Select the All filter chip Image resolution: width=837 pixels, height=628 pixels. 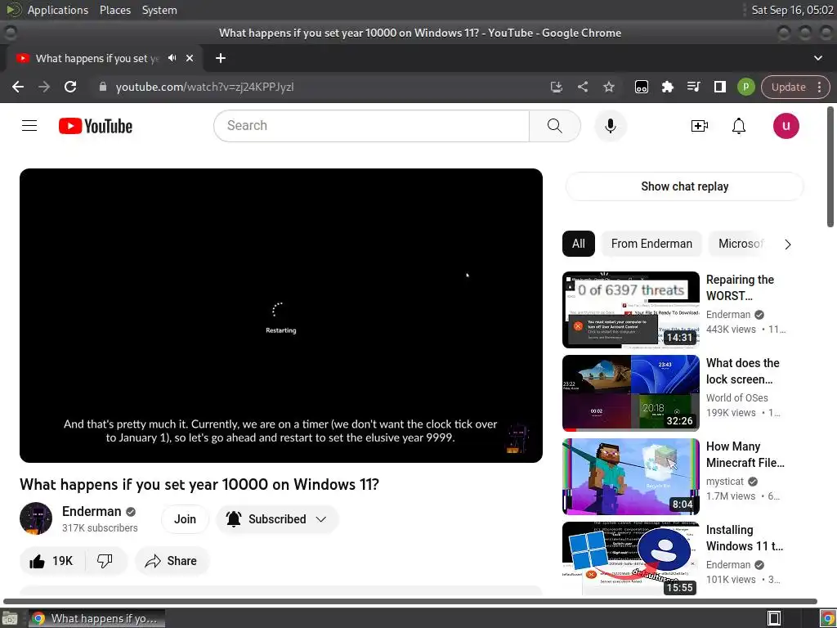578,244
